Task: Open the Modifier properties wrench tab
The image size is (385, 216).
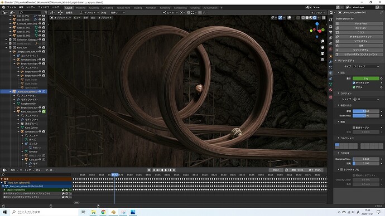Action: (x=331, y=62)
